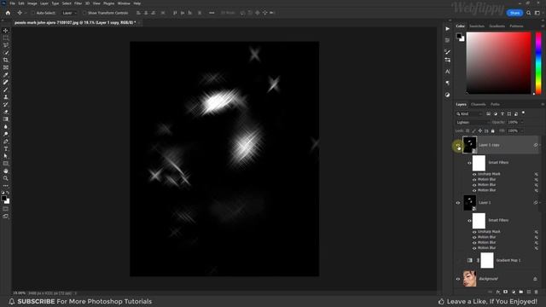Switch to the Channels tab

coord(478,104)
